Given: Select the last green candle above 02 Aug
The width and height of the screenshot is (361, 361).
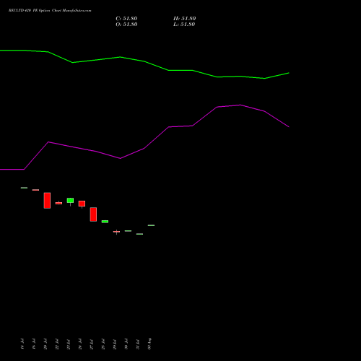Looking at the screenshot, I should tap(151, 225).
